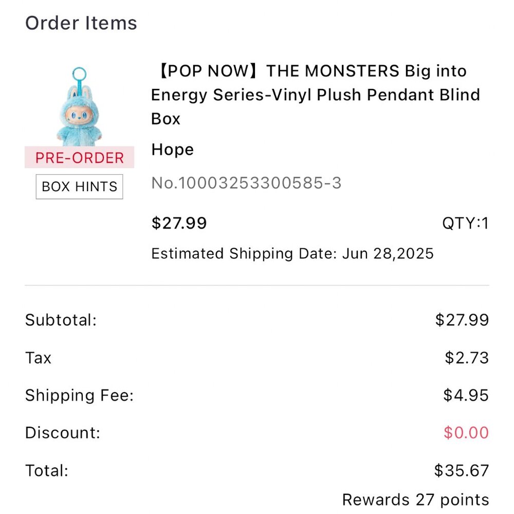Viewport: 514px width, 514px height.
Task: Click the red $0.00 discount value
Action: pos(466,433)
